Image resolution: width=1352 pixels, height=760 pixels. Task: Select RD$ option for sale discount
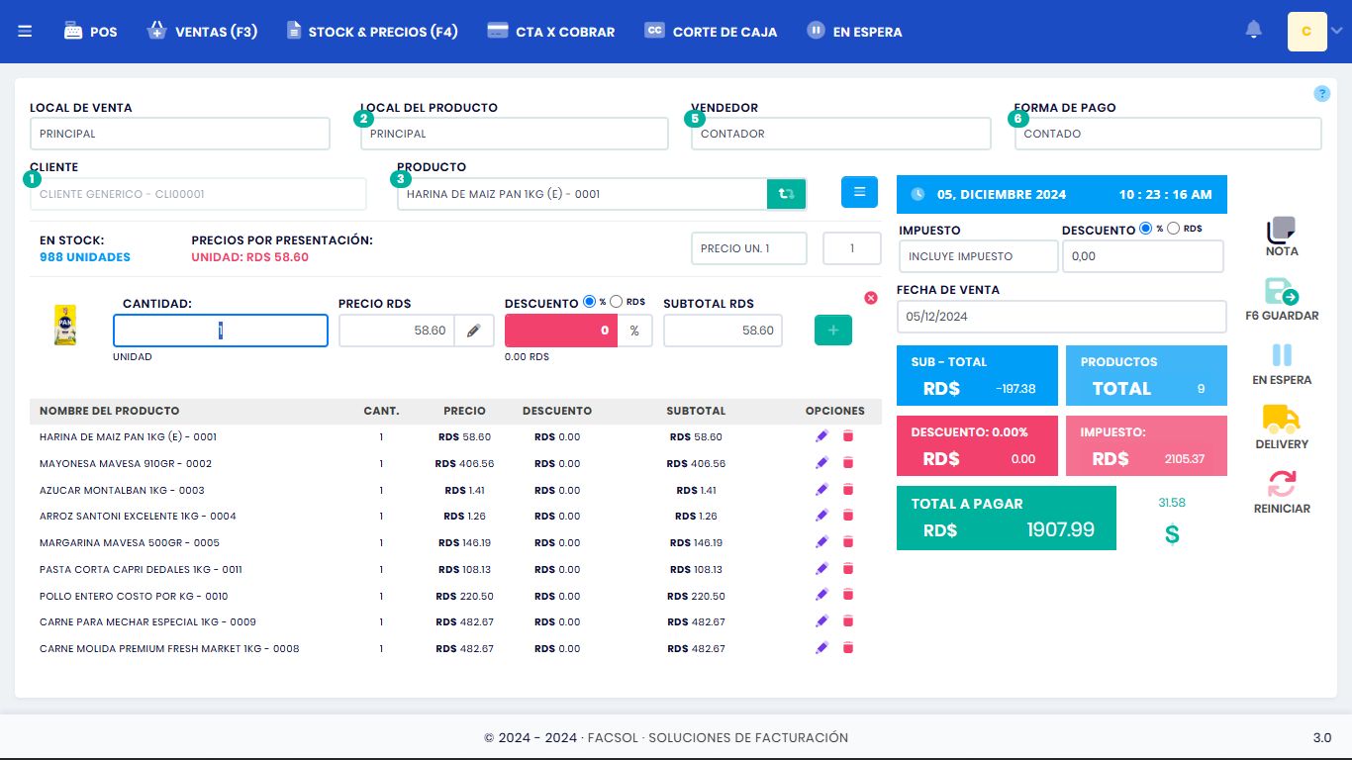(x=1173, y=229)
